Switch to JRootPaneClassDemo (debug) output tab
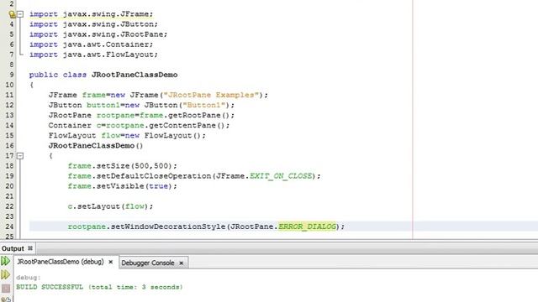This screenshot has height=302, width=538. [x=61, y=262]
